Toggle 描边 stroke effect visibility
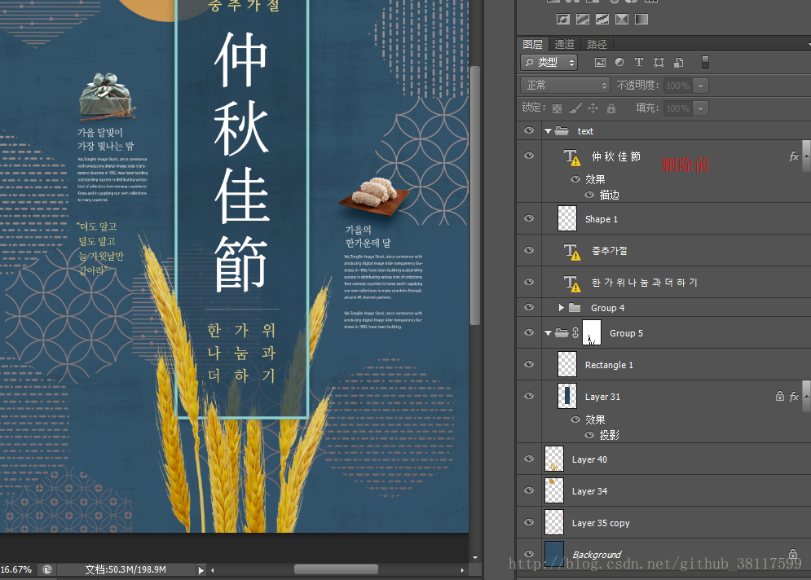811x580 pixels. 588,195
